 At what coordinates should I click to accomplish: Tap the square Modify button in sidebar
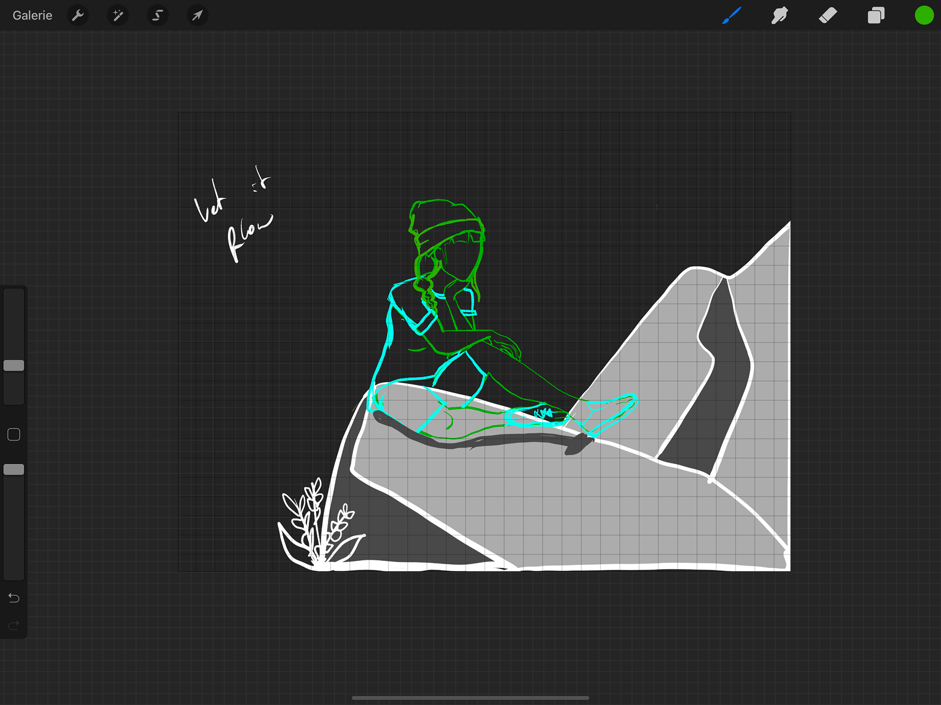tap(14, 435)
